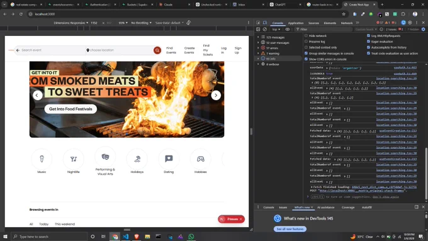
Task: Click the clear console icon
Action: click(265, 29)
